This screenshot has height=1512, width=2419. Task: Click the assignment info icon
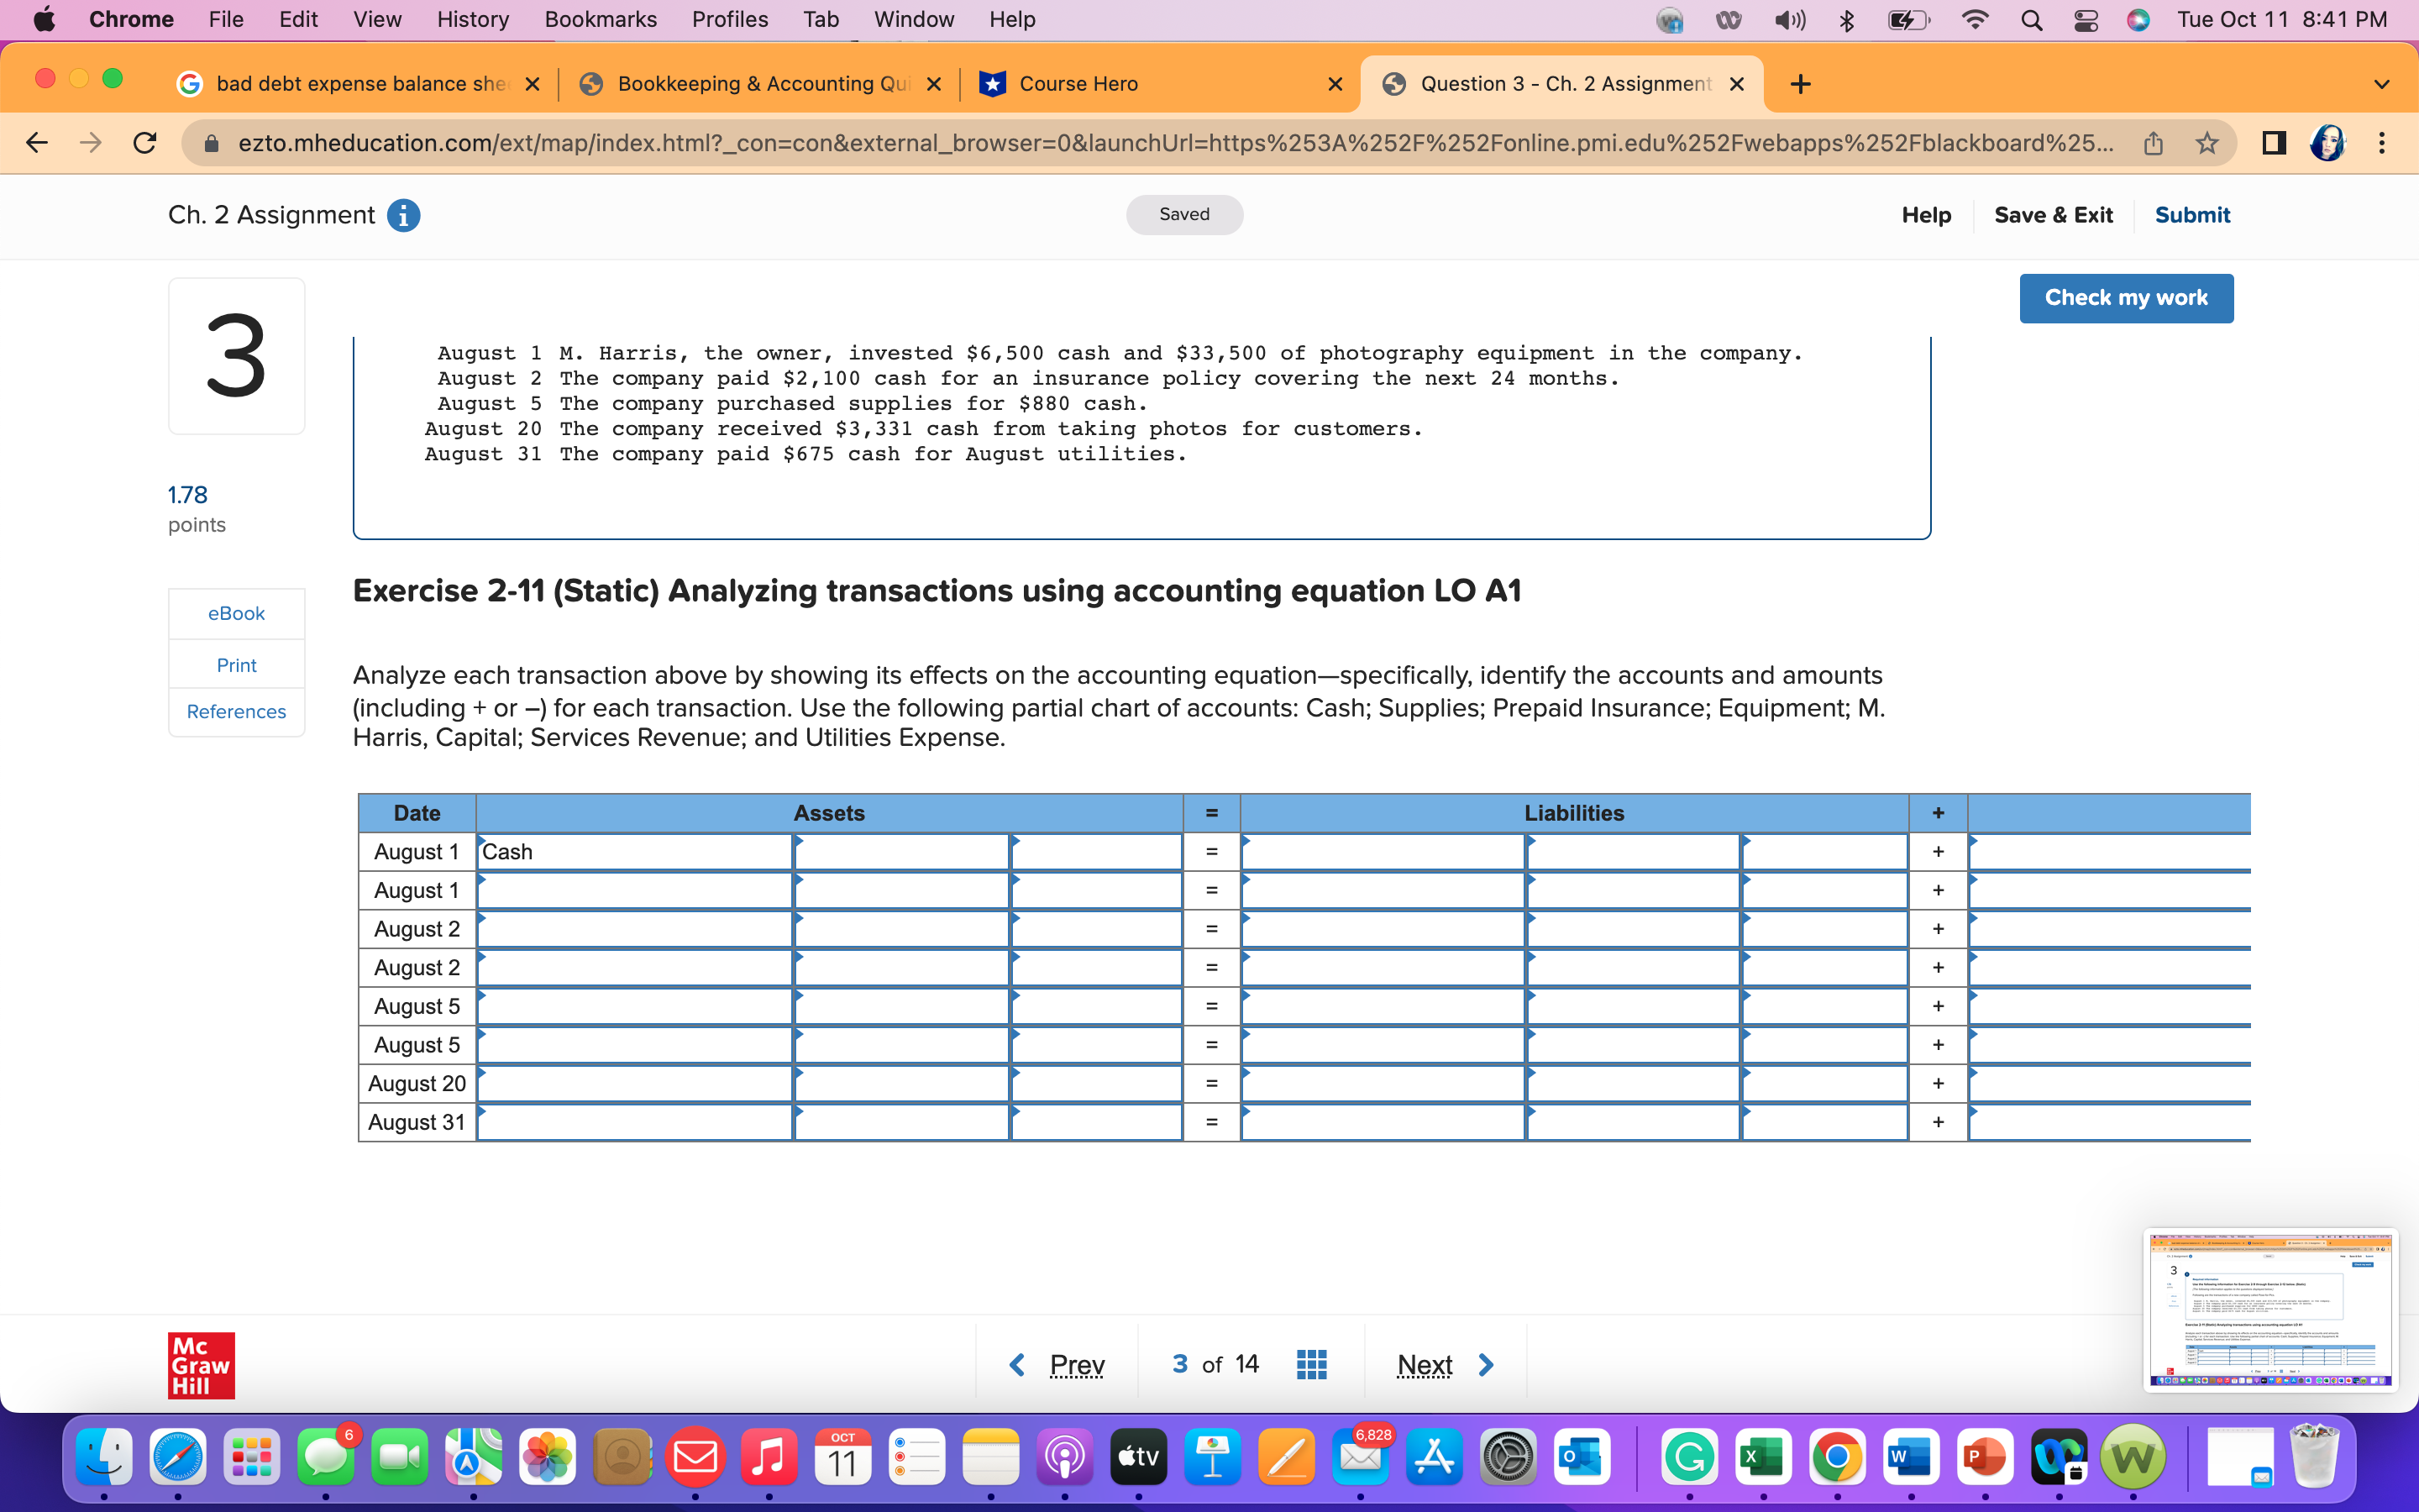point(404,215)
